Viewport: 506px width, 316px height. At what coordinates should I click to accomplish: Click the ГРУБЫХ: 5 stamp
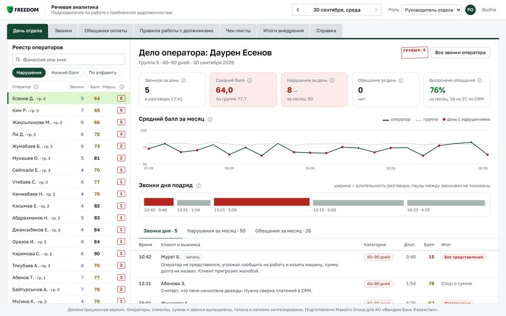[415, 52]
